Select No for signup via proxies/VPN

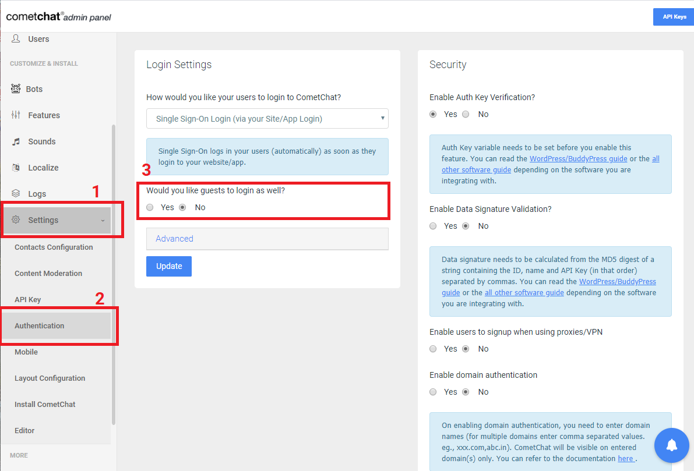pos(466,349)
